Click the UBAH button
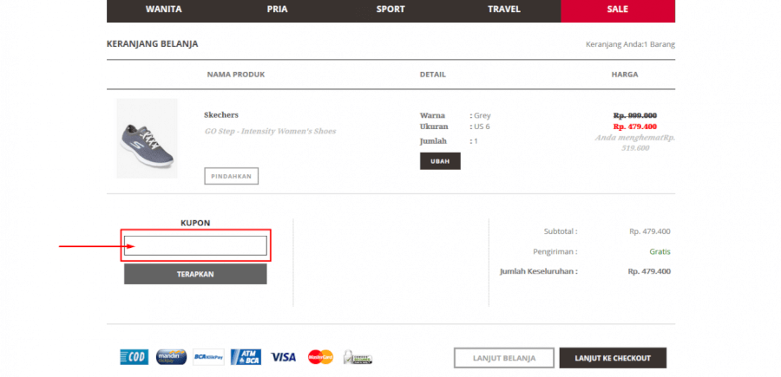This screenshot has width=781, height=377. pyautogui.click(x=440, y=161)
